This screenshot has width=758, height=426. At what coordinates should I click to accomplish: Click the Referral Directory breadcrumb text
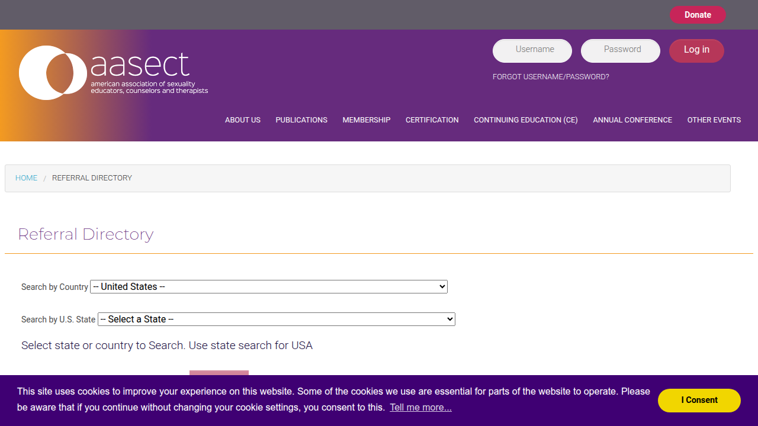tap(92, 178)
